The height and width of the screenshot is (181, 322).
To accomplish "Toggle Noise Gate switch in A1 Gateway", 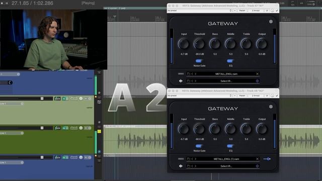I will [199, 61].
